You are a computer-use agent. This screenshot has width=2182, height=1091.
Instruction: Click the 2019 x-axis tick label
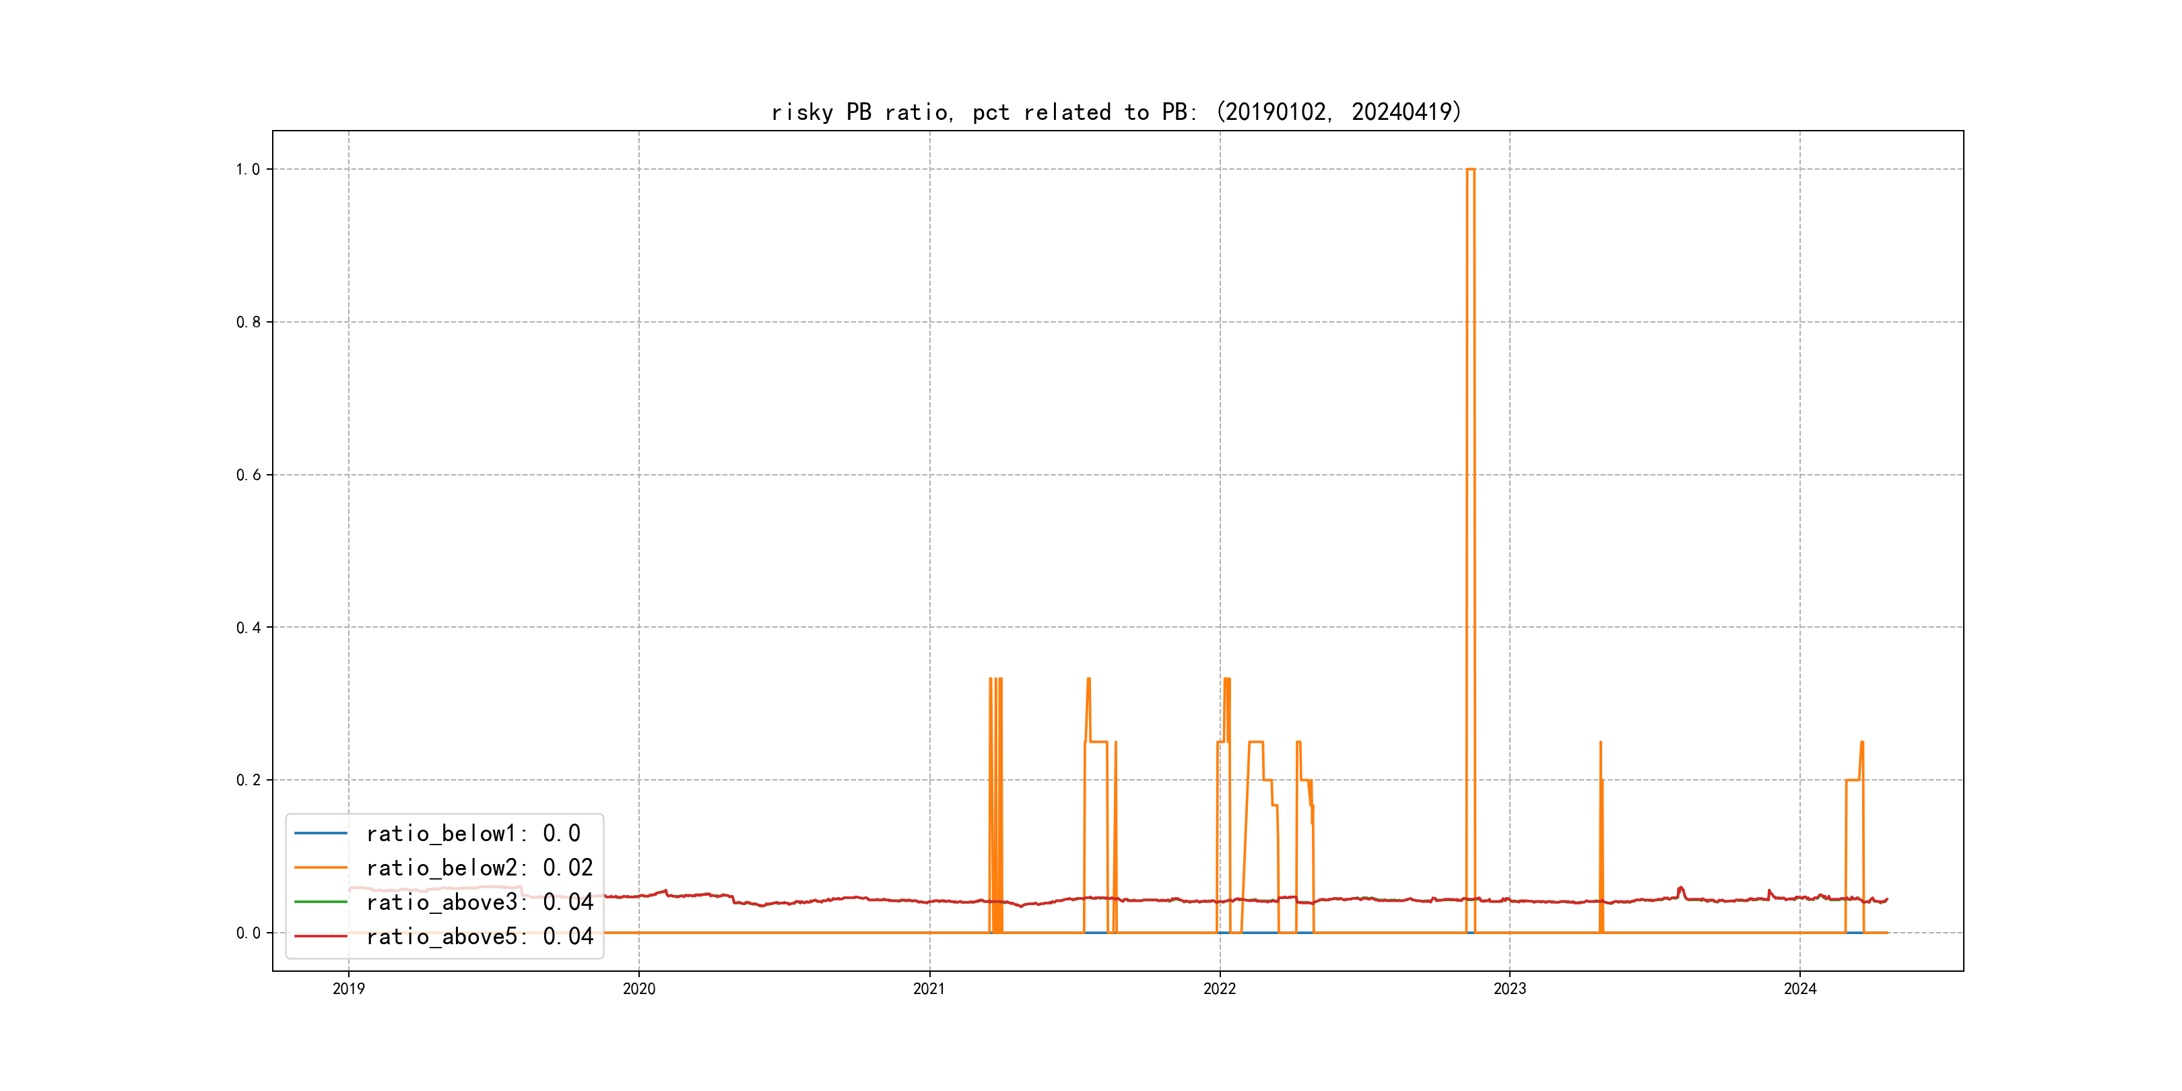click(348, 989)
